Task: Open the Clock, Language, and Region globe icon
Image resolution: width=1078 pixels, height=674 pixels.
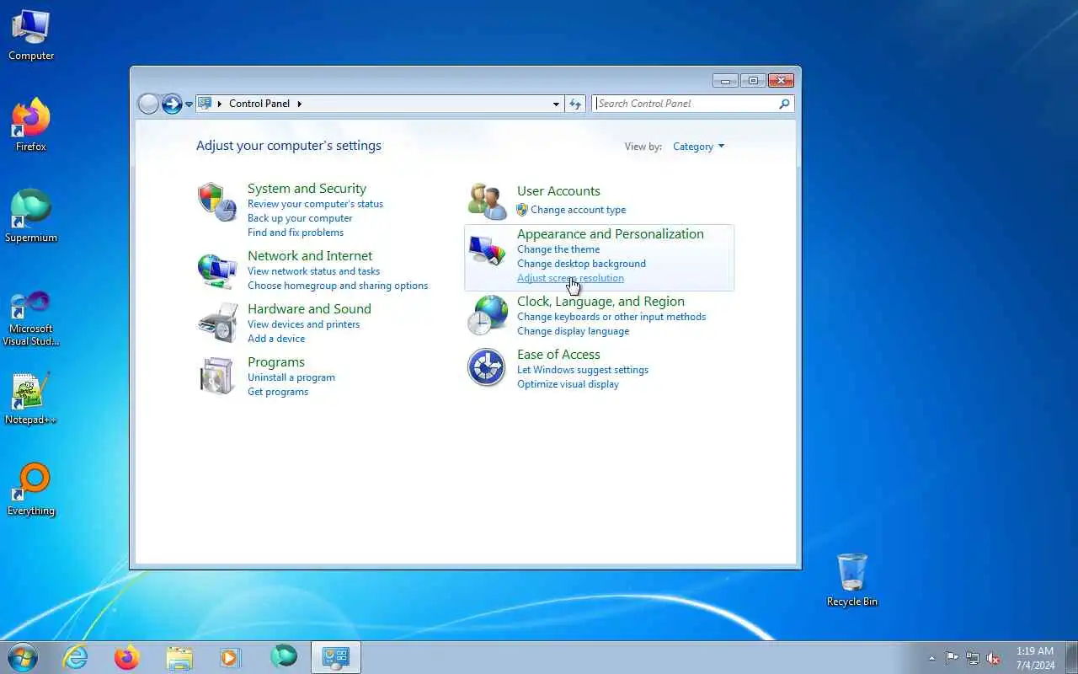Action: [x=487, y=315]
